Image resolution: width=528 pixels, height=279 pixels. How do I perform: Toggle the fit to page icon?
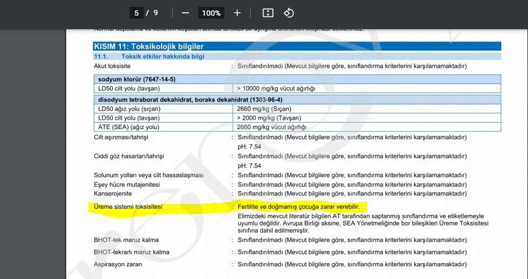point(267,13)
